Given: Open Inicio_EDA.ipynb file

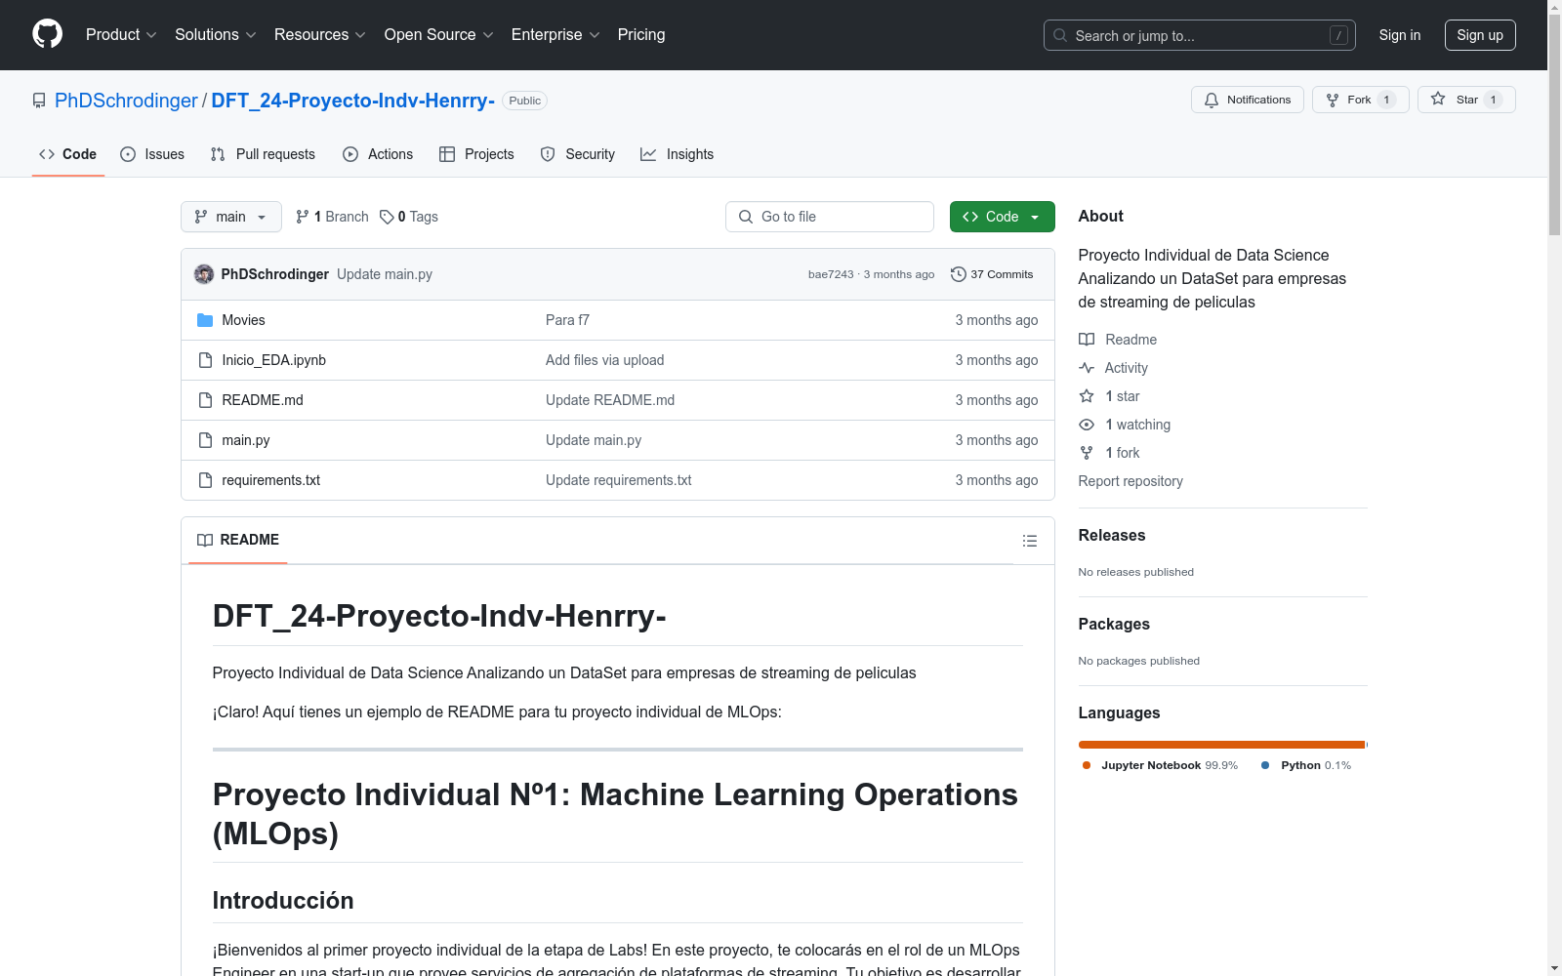Looking at the screenshot, I should [x=273, y=360].
